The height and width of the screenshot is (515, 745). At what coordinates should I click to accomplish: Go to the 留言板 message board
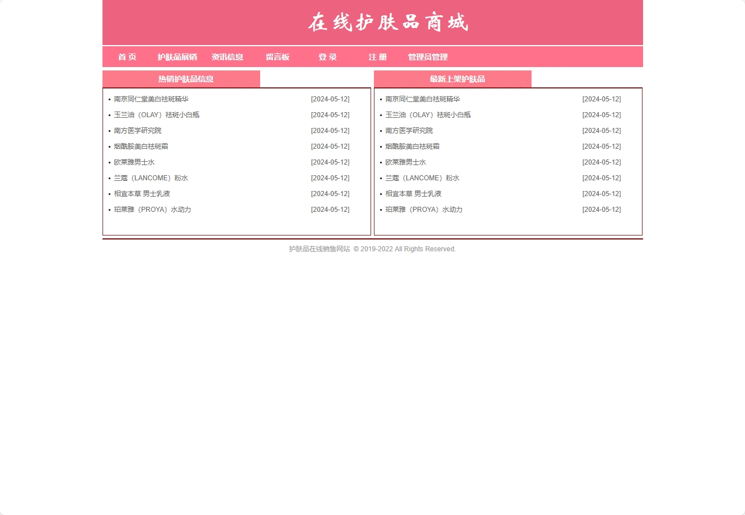(x=277, y=57)
